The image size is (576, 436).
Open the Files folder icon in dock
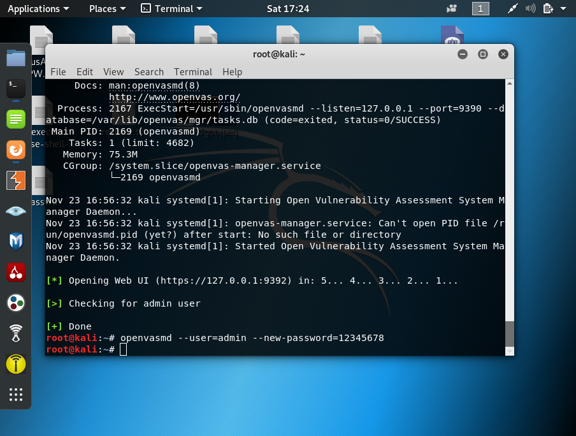[16, 58]
